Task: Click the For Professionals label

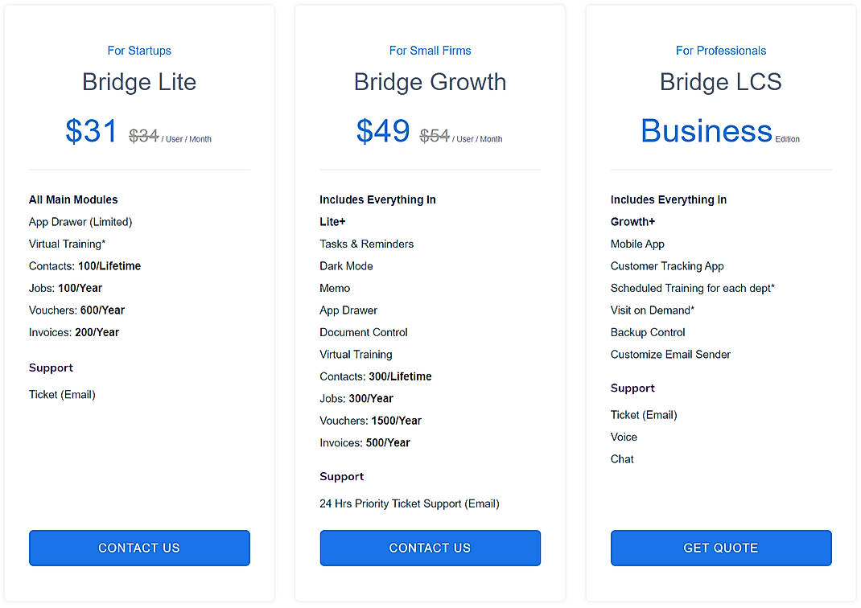Action: tap(720, 50)
